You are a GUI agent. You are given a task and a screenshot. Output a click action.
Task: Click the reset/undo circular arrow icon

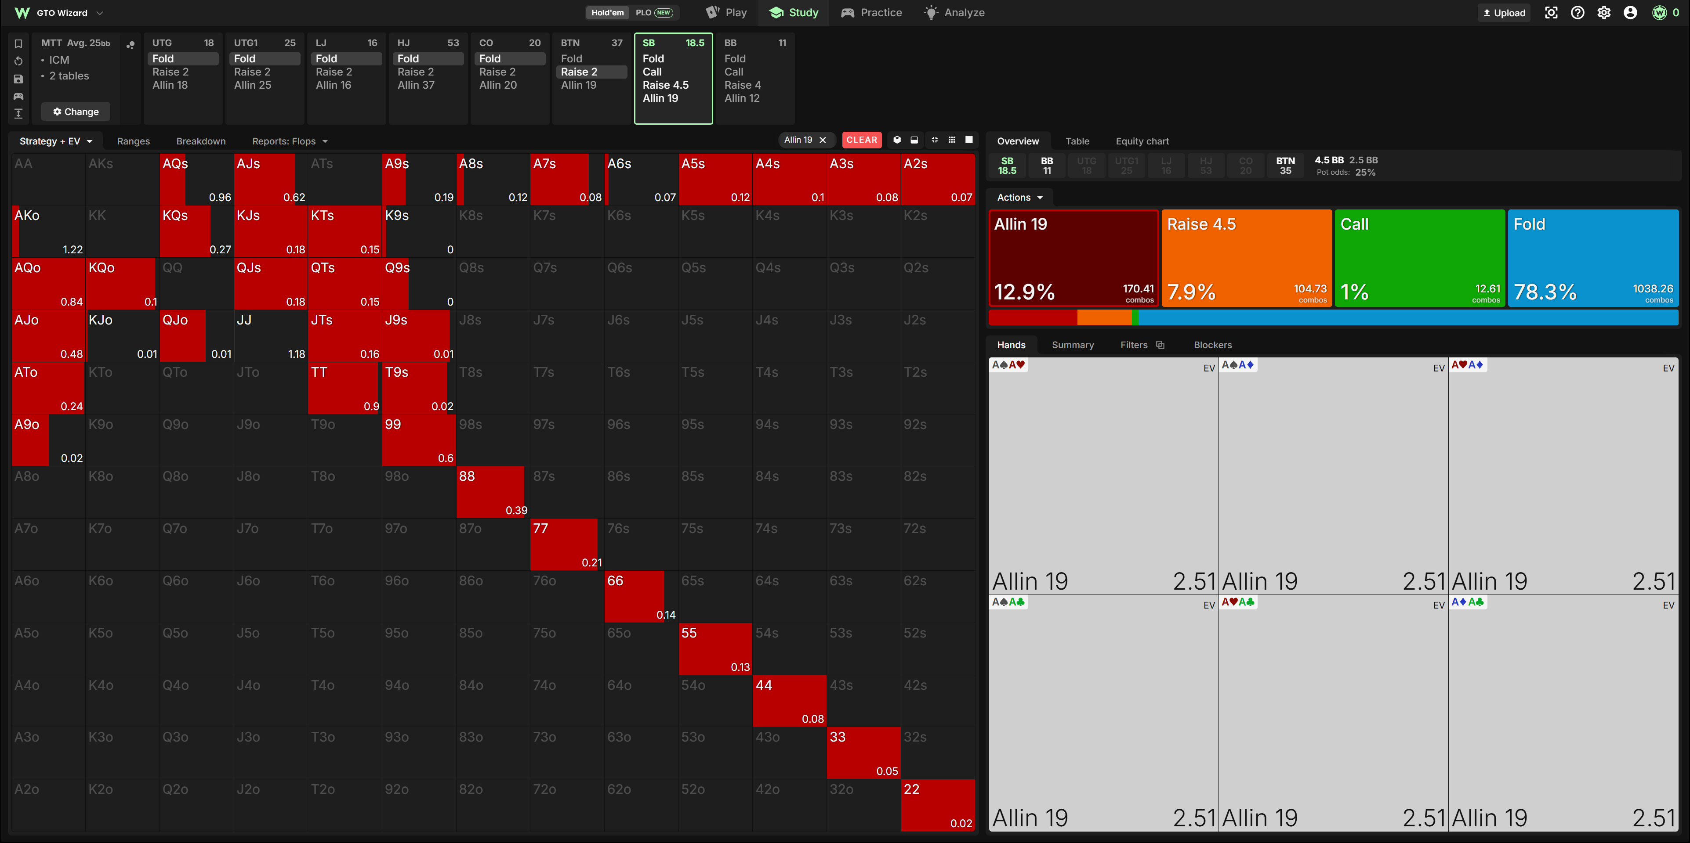point(18,61)
